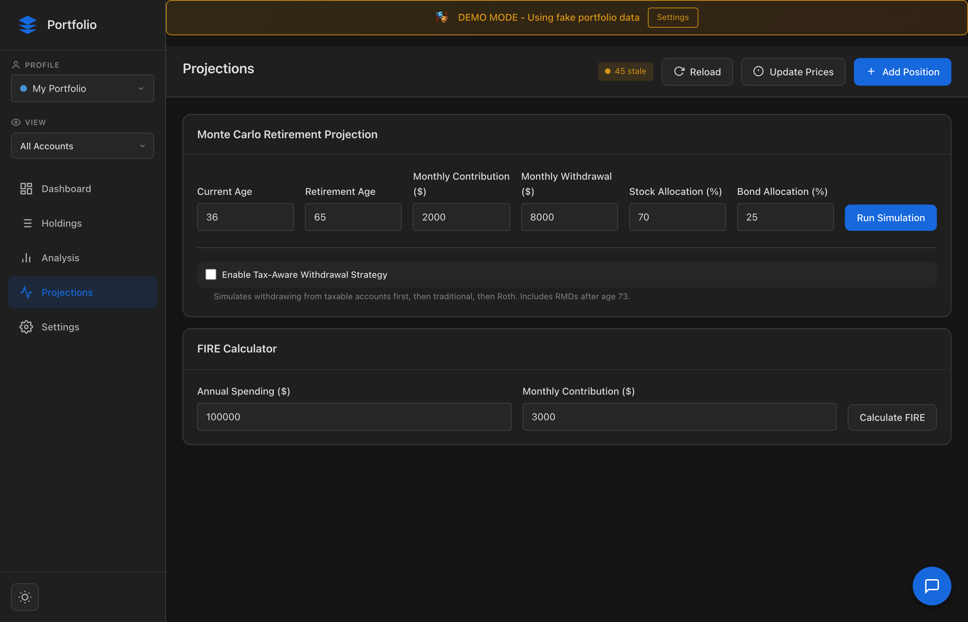This screenshot has height=622, width=968.
Task: Click the Analysis bar chart icon
Action: coord(26,258)
